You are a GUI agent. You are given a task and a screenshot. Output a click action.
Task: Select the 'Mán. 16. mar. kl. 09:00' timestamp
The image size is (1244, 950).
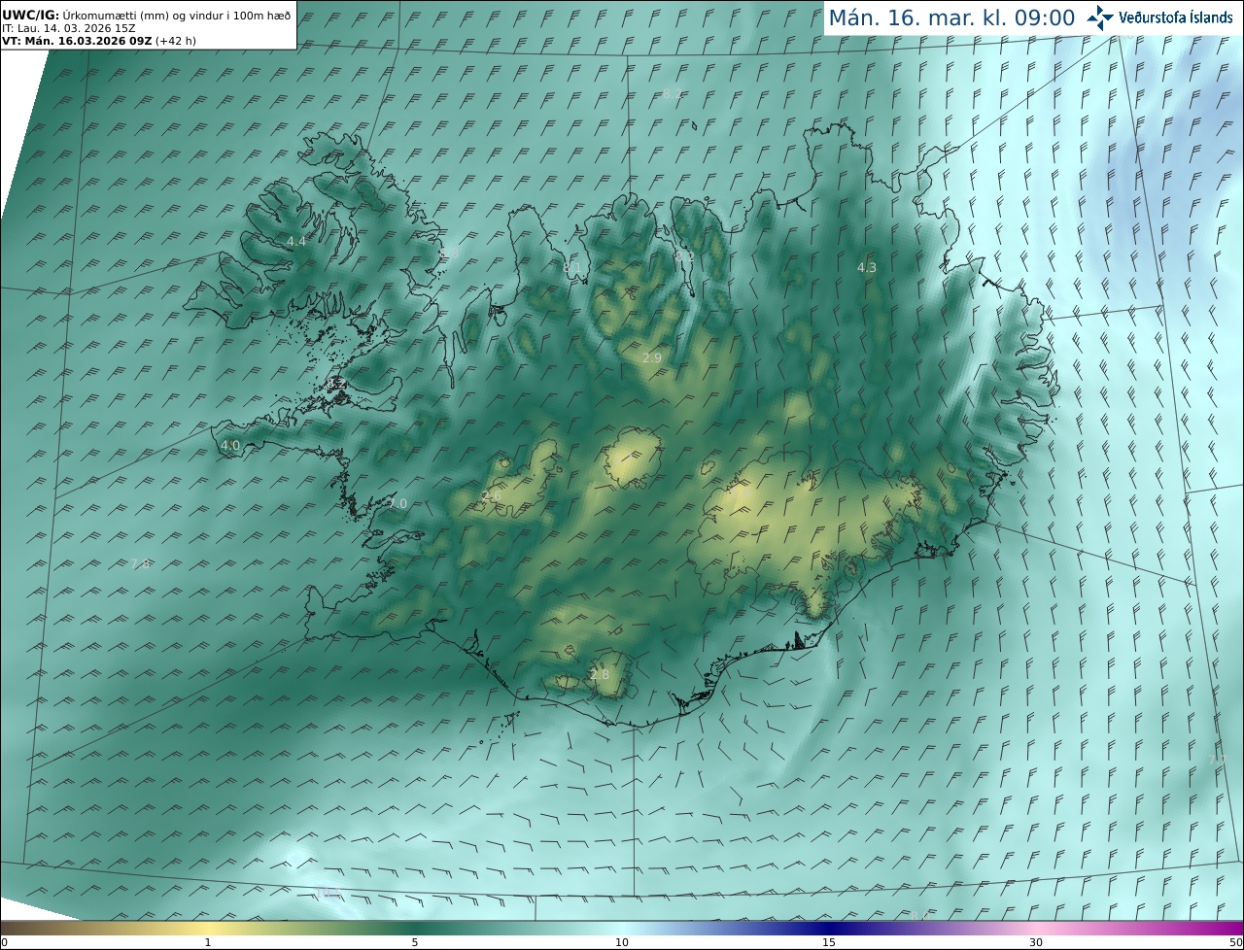click(x=951, y=17)
